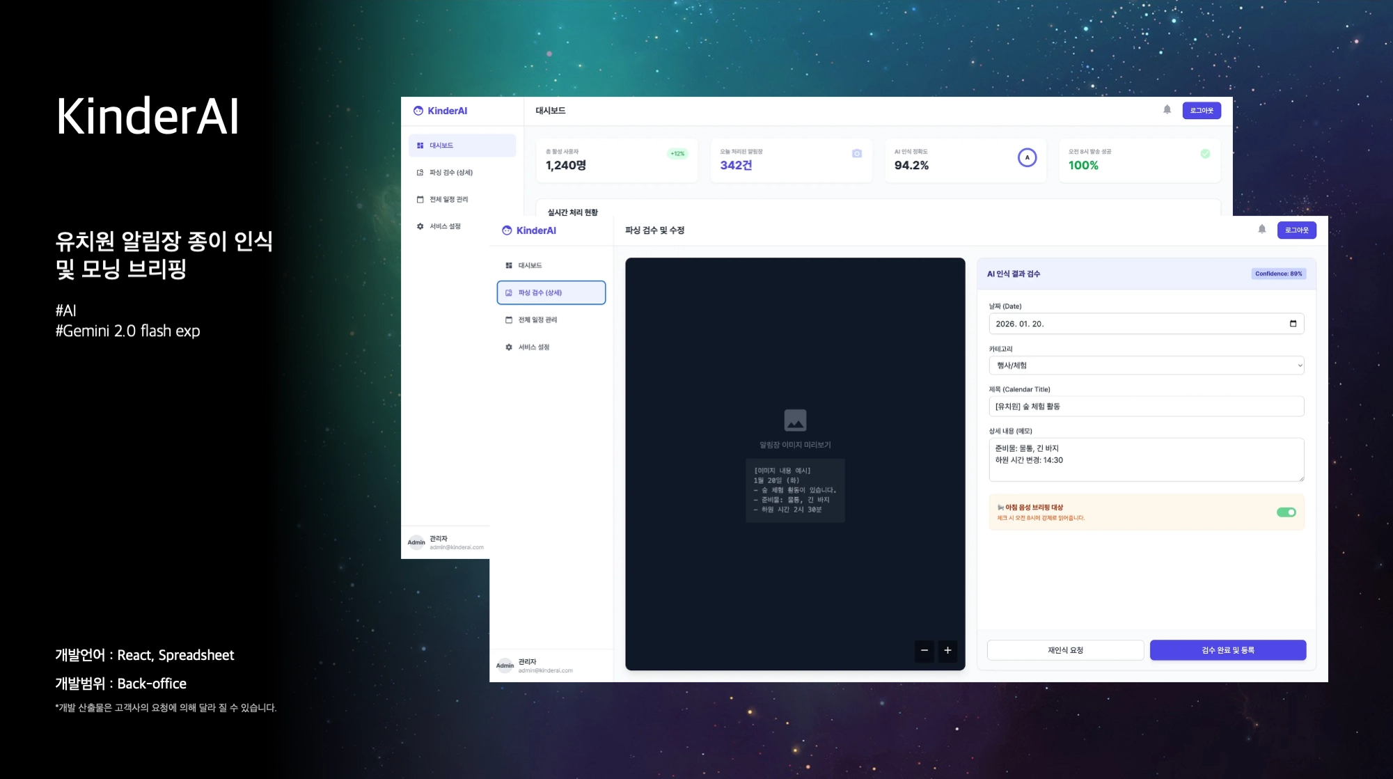Click the KinderAI logo in the front sidebar
Screen dimensions: 1393x779
(530, 230)
